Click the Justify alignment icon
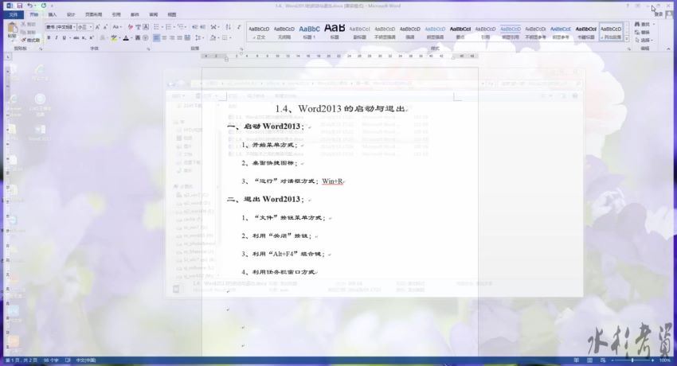The width and height of the screenshot is (677, 366). pyautogui.click(x=180, y=38)
